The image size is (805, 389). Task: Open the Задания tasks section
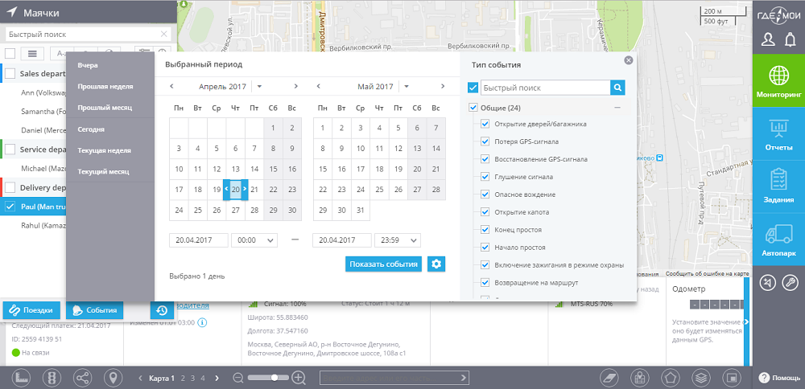(x=778, y=186)
